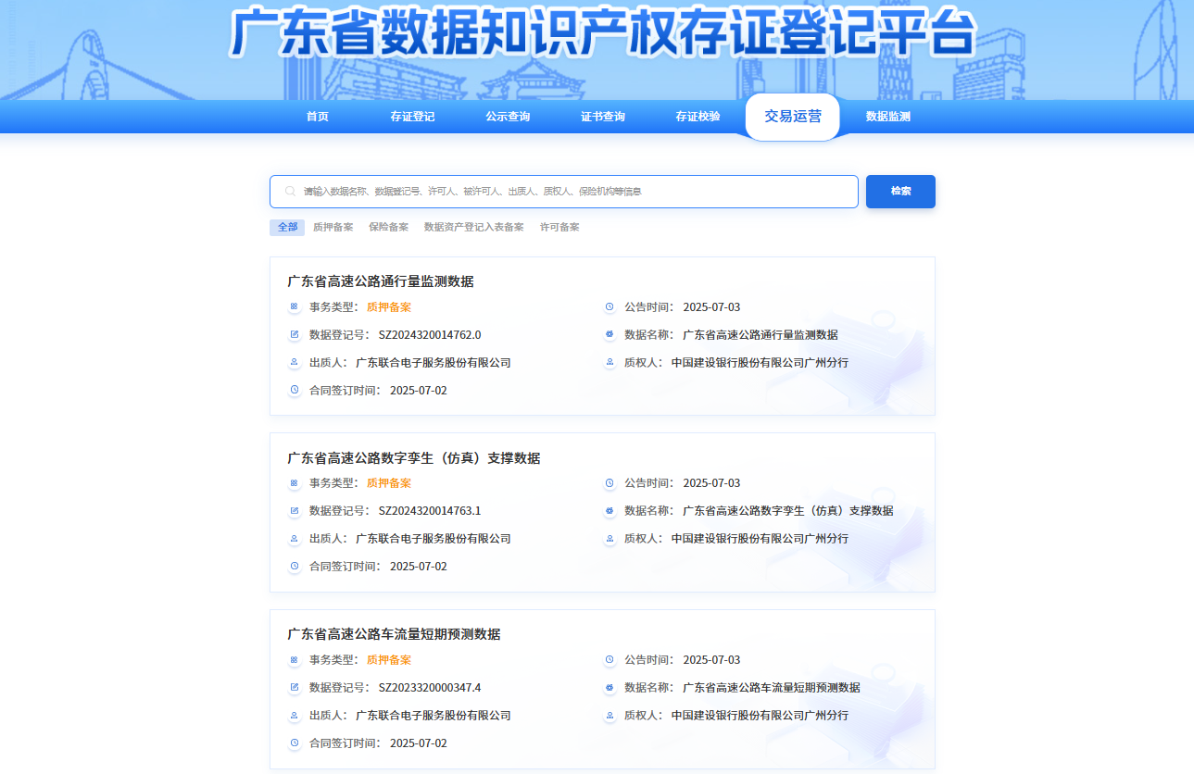
Task: Click 数据名称 icon in 数字孪生 card
Action: click(x=610, y=510)
